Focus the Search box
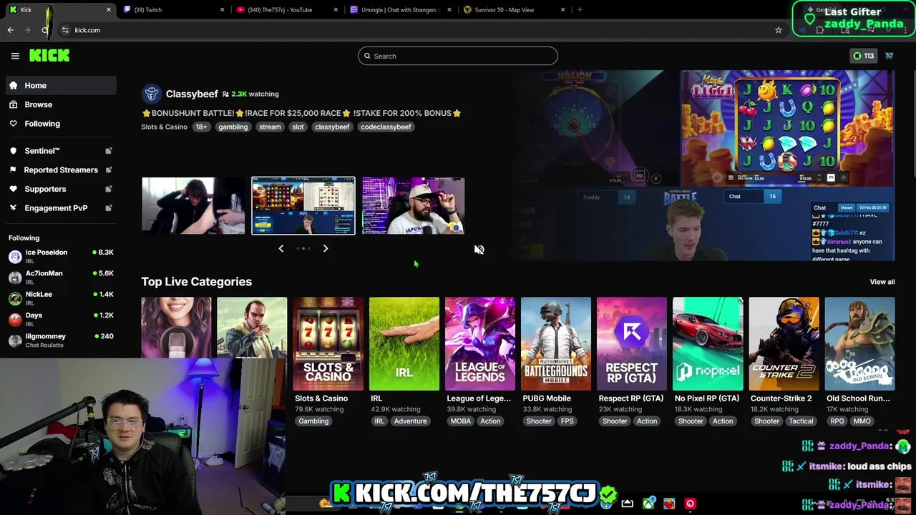The width and height of the screenshot is (916, 515). 458,56
